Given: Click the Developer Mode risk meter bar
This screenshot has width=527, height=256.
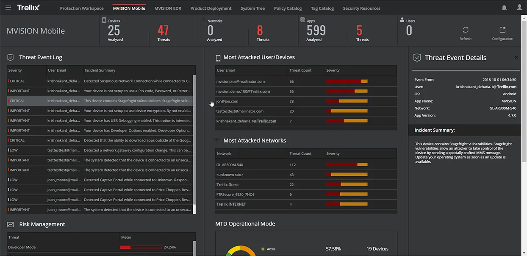Looking at the screenshot, I should coord(141,247).
